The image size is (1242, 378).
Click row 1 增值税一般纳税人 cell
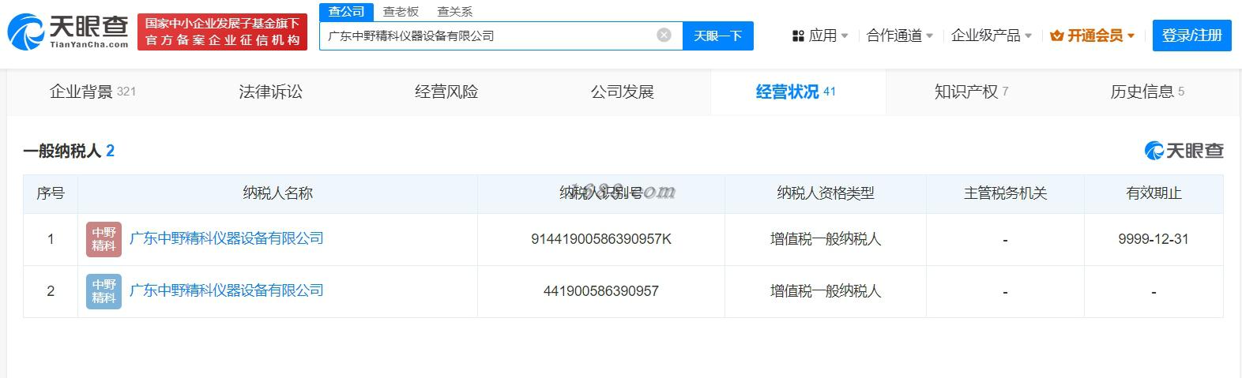(826, 239)
